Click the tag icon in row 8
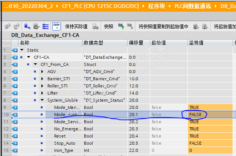 coord(15,100)
